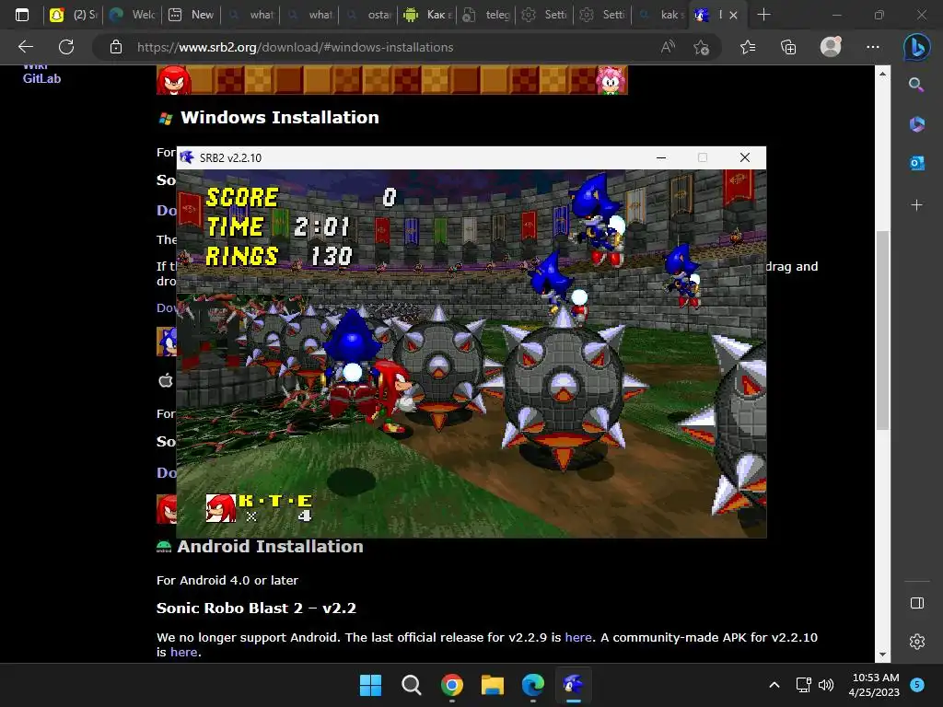This screenshot has height=707, width=943.
Task: Minimize the SRB2 game window
Action: pos(661,157)
